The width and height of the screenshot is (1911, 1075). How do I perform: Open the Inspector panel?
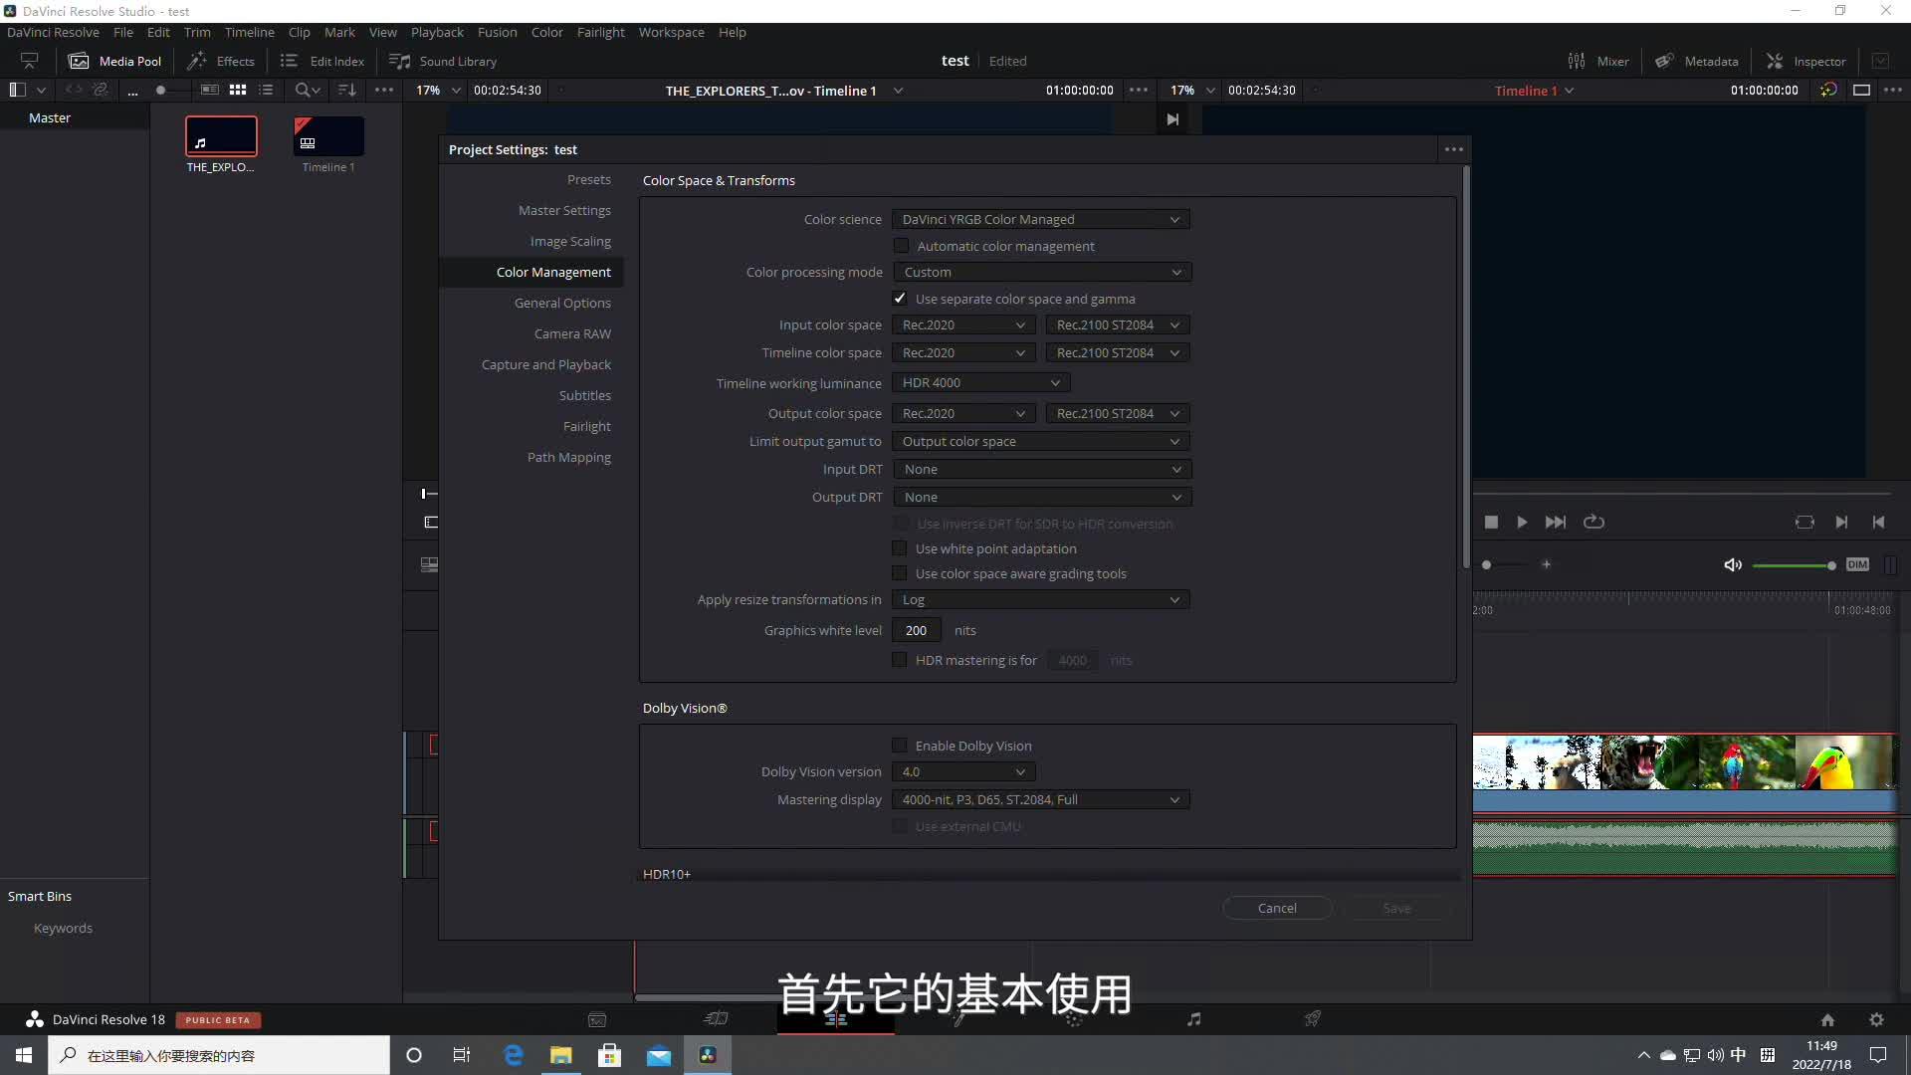[1805, 61]
